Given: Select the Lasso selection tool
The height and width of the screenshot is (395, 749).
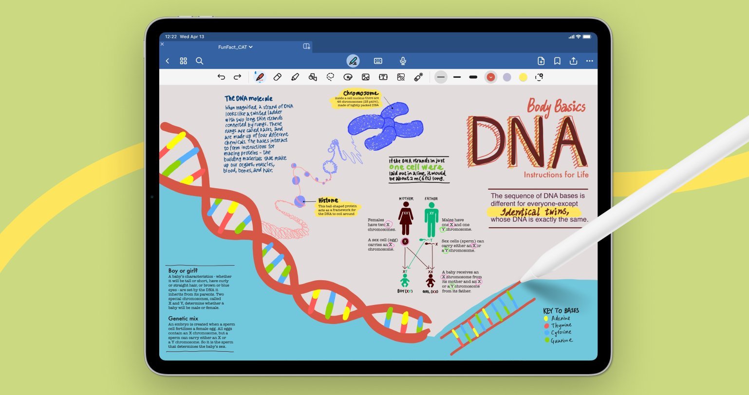Looking at the screenshot, I should pyautogui.click(x=330, y=77).
